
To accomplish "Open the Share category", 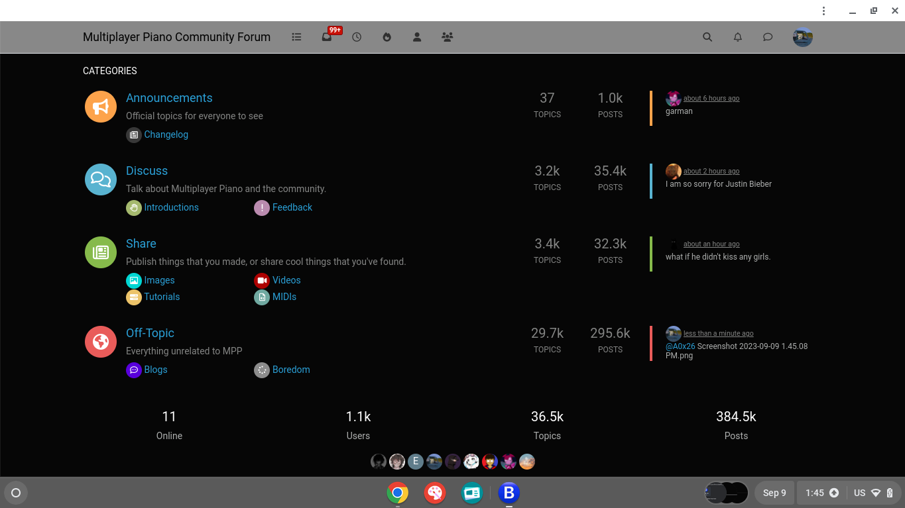I will coord(141,244).
